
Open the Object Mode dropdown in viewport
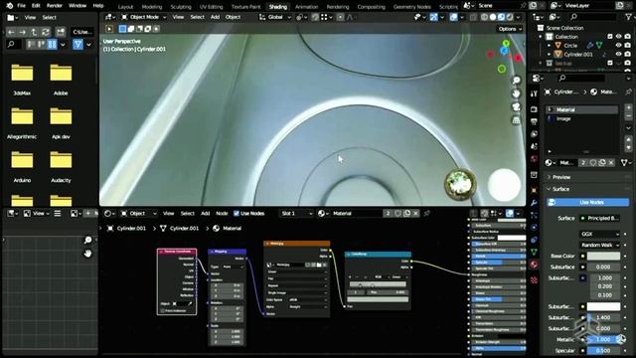144,17
